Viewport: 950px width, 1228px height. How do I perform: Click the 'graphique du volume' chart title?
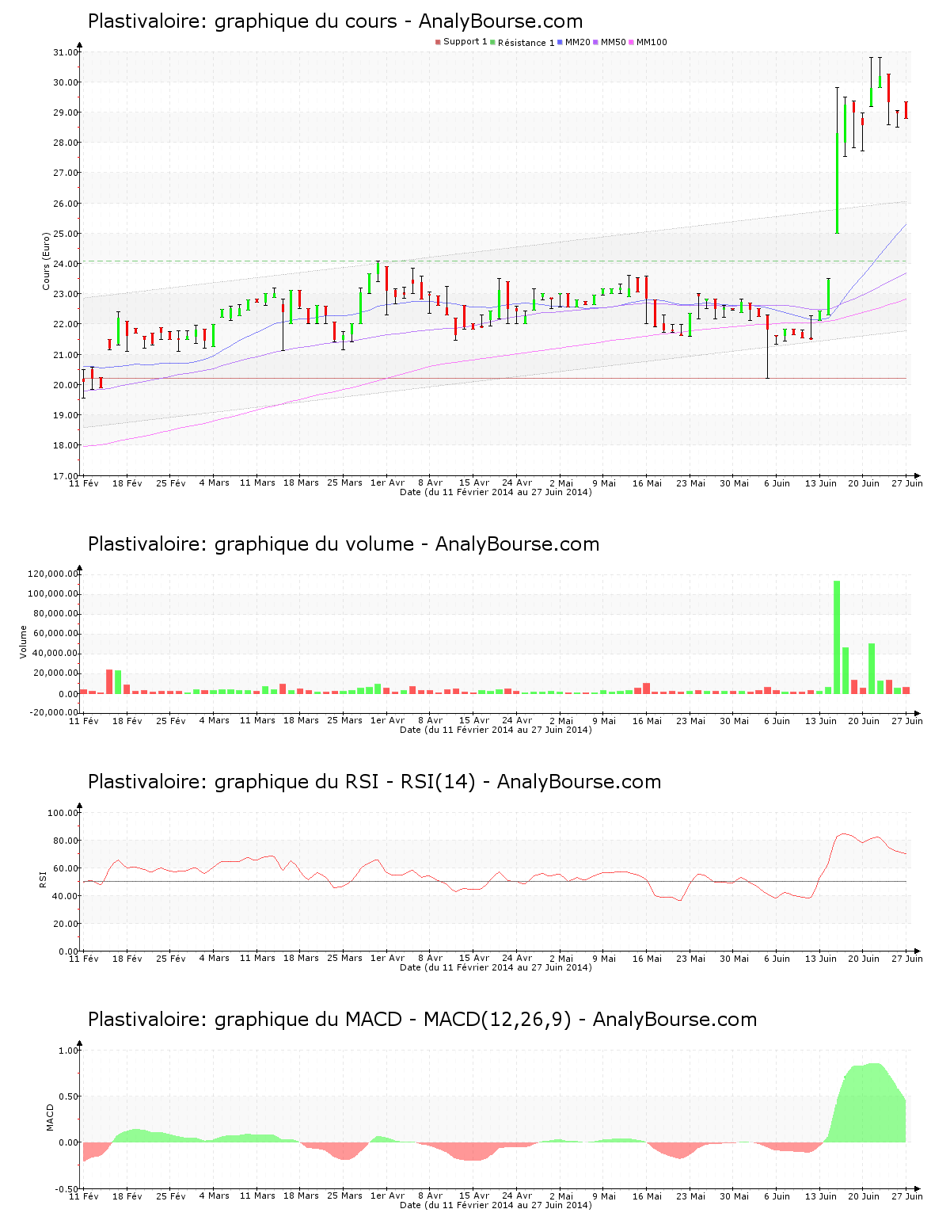(x=344, y=544)
